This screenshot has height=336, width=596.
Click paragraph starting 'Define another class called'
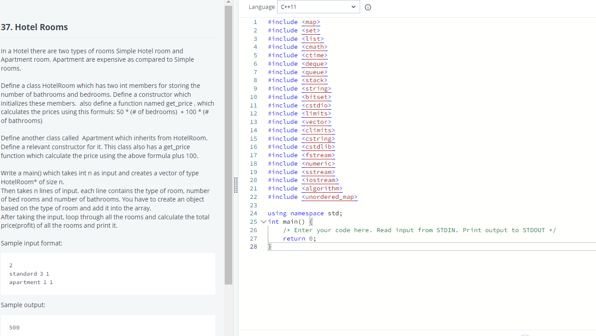click(104, 147)
